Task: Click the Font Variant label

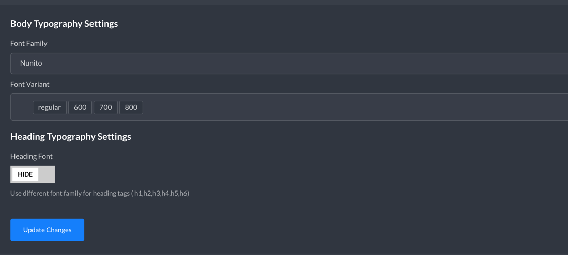Action: click(30, 84)
